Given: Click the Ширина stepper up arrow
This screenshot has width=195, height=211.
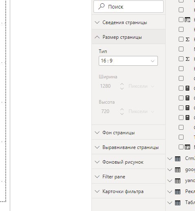Looking at the screenshot, I should [122, 84].
